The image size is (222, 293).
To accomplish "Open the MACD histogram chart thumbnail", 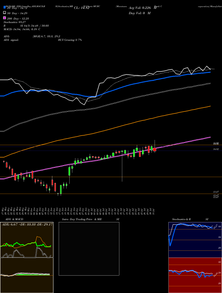I will point(27,275).
